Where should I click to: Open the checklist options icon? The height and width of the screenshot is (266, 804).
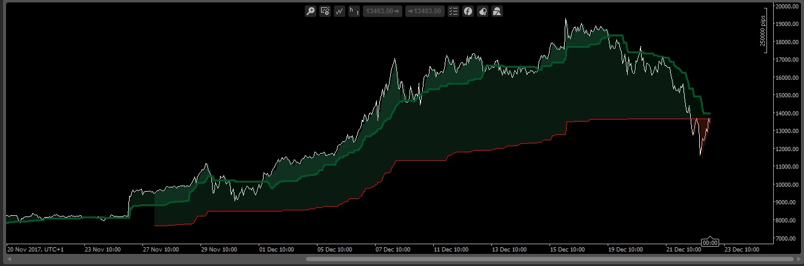[x=453, y=11]
